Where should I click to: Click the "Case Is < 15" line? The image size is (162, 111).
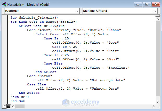click(56, 38)
